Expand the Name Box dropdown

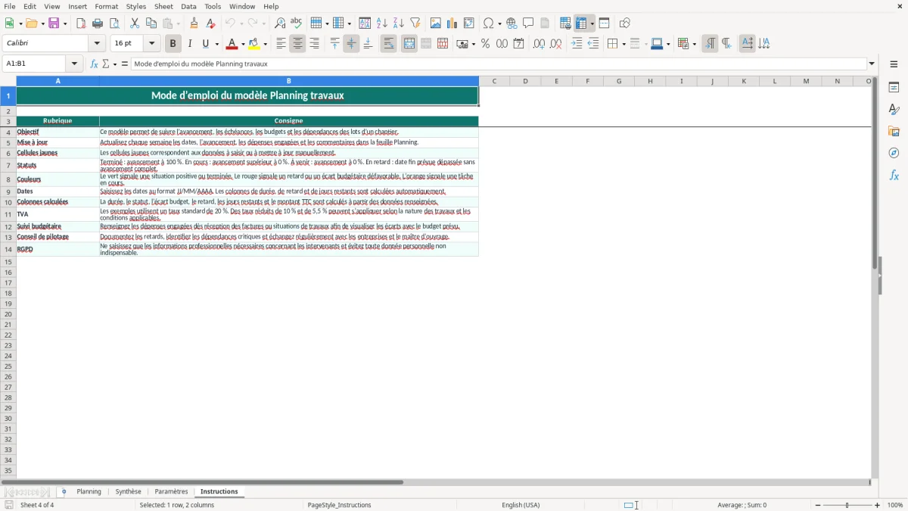coord(74,64)
